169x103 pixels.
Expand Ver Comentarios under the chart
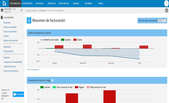pyautogui.click(x=33, y=69)
